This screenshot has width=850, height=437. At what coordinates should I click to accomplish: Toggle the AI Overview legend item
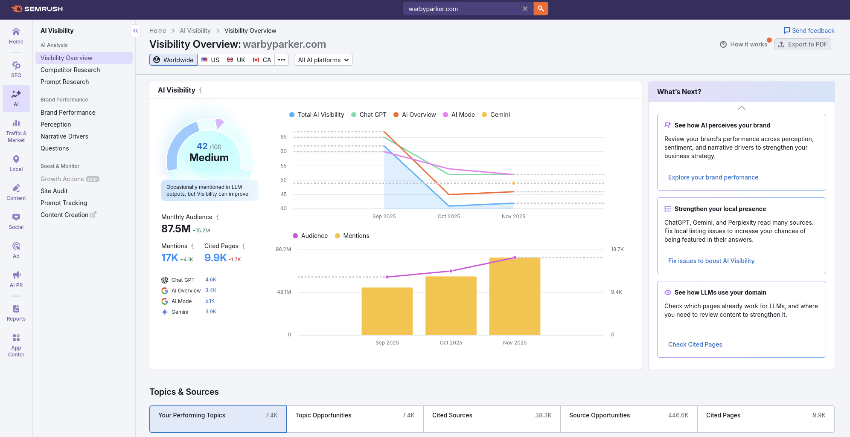click(415, 115)
